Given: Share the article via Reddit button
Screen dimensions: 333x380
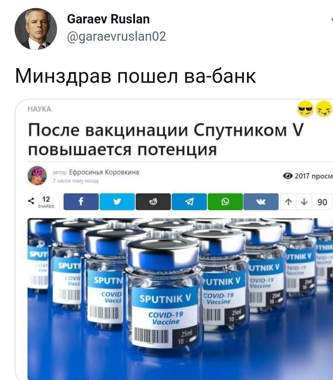Looking at the screenshot, I should 153,202.
